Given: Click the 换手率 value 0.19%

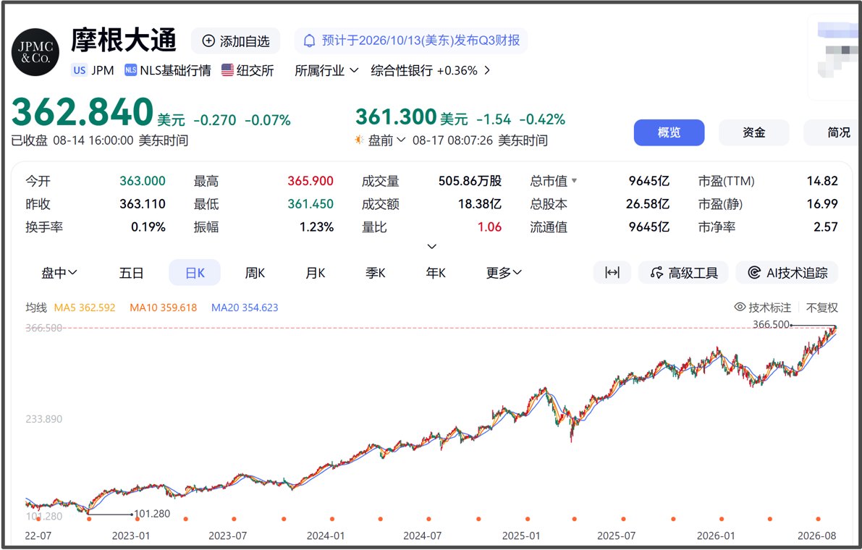Looking at the screenshot, I should 148,227.
